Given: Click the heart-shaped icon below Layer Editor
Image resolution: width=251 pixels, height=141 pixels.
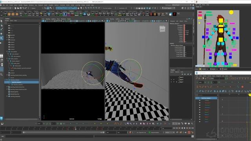Looking at the screenshot, I should click(186, 124).
